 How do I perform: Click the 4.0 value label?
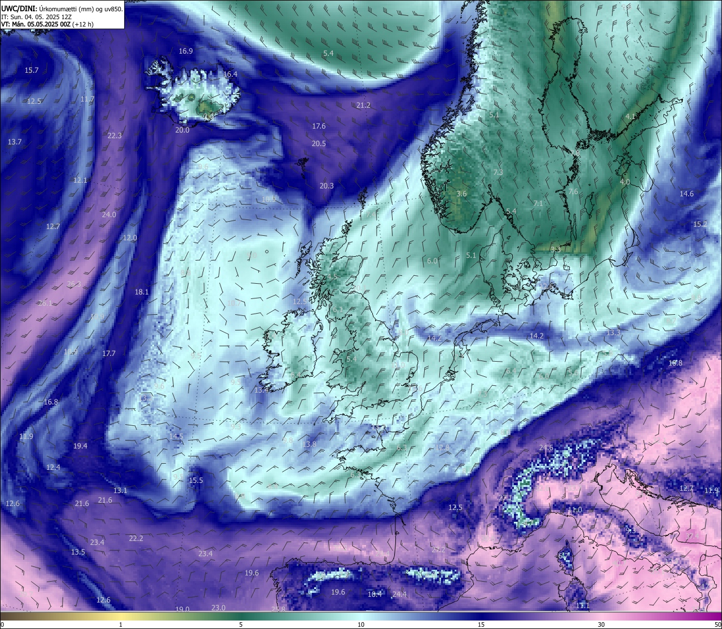pyautogui.click(x=624, y=182)
